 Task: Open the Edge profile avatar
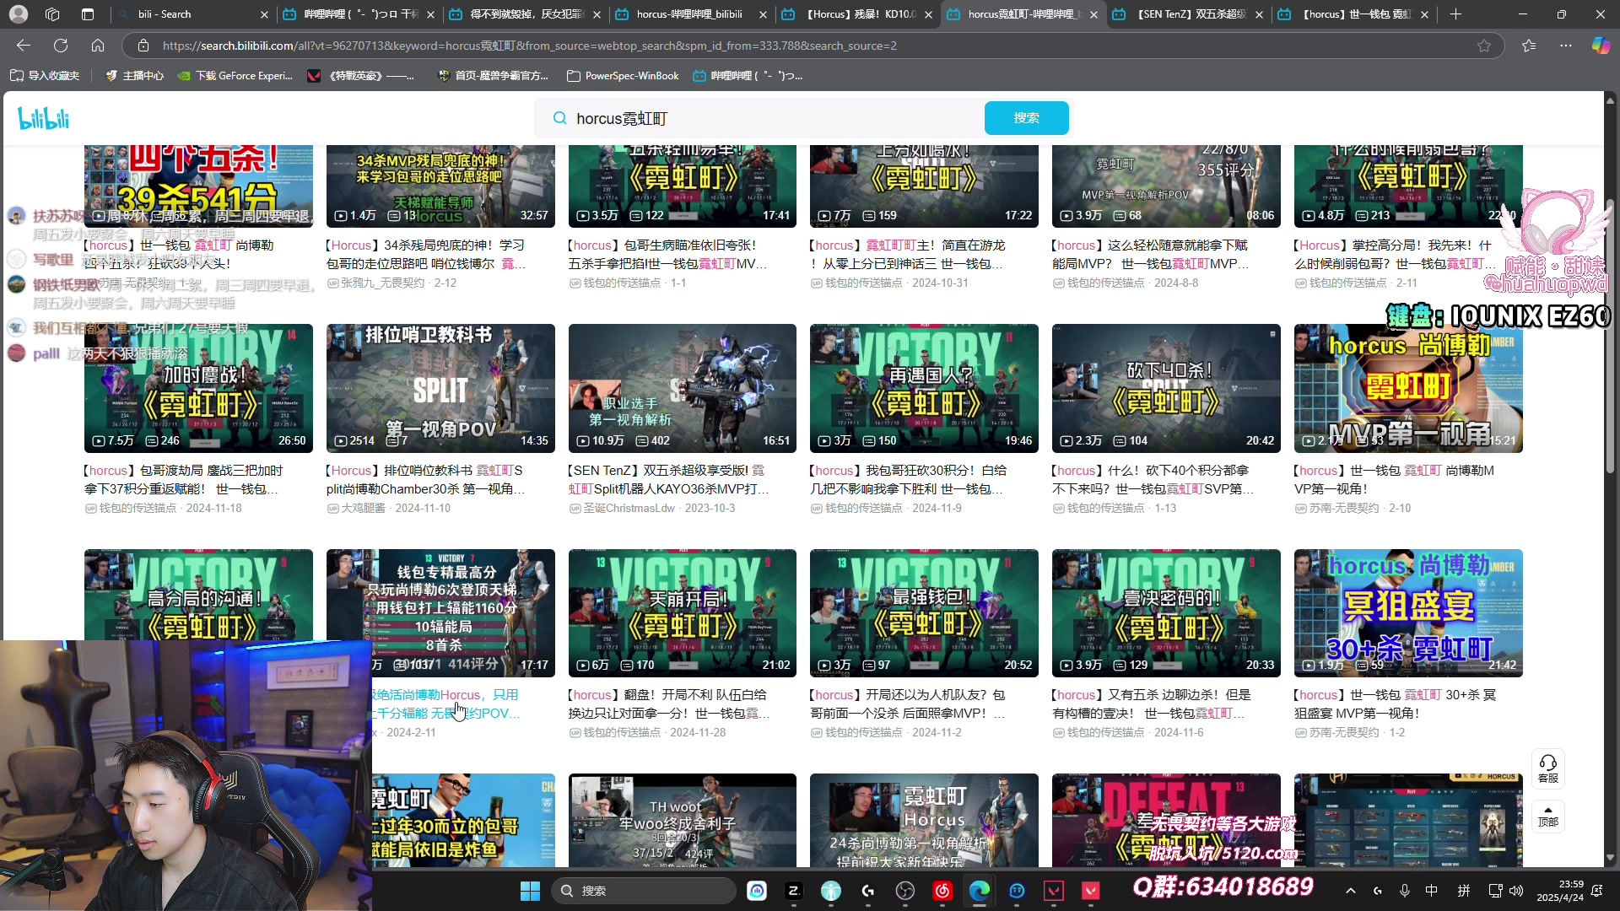pyautogui.click(x=19, y=14)
